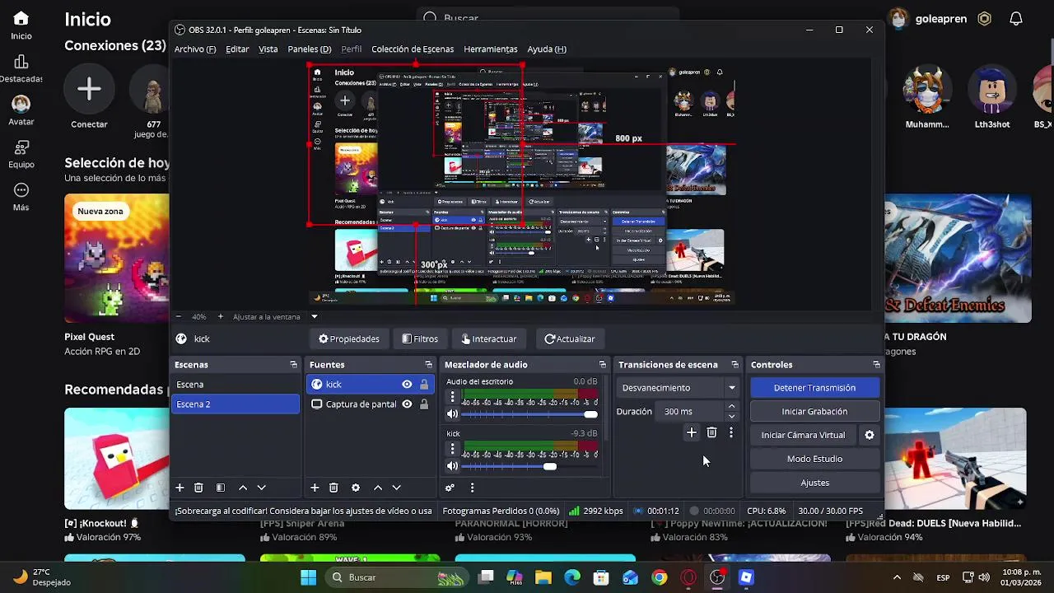
Task: Show hidden system tray icons chevron
Action: tap(897, 577)
